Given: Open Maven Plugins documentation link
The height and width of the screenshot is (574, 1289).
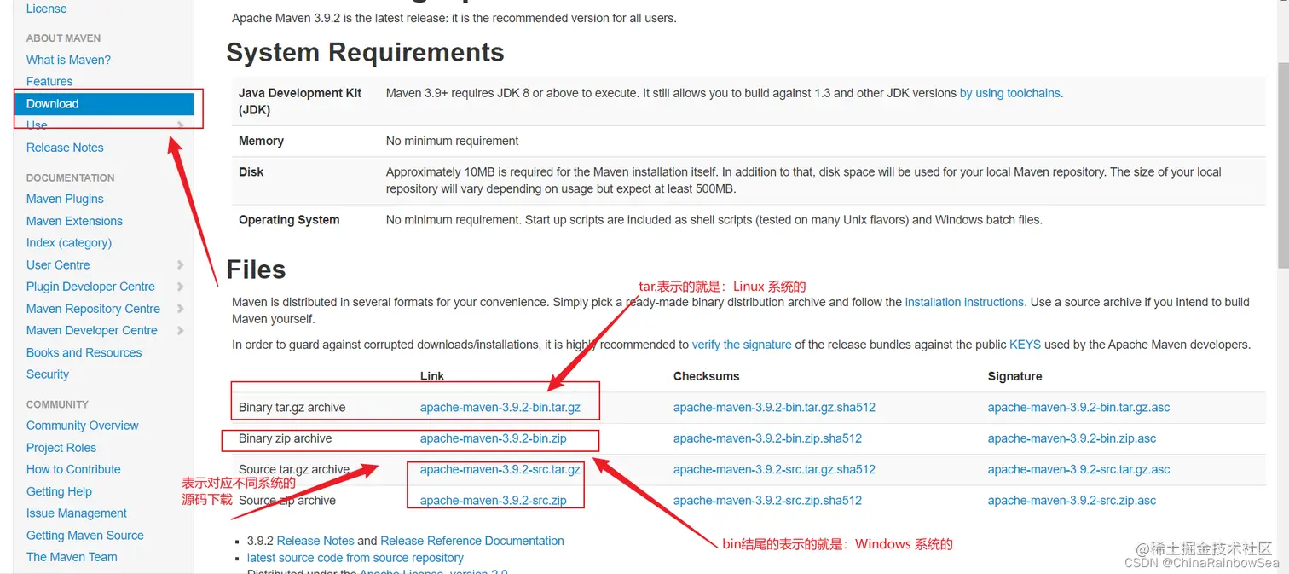Looking at the screenshot, I should coord(65,199).
